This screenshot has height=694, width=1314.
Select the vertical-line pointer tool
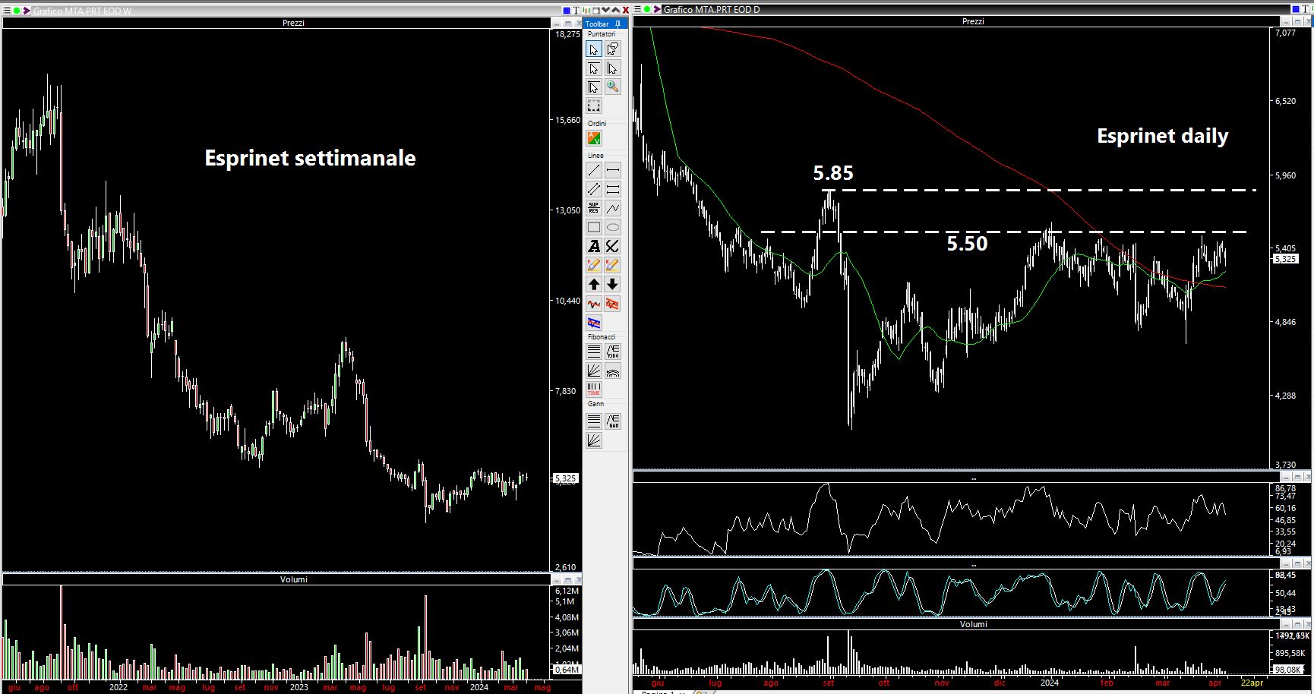click(x=613, y=68)
